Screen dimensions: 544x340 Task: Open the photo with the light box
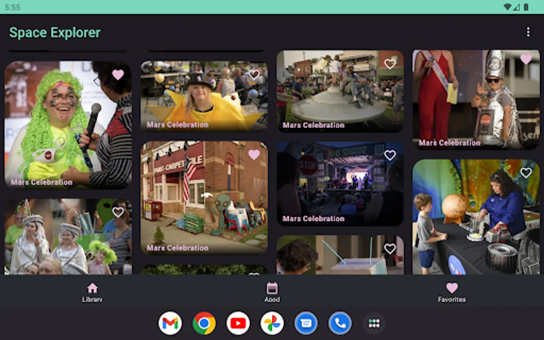(x=340, y=255)
